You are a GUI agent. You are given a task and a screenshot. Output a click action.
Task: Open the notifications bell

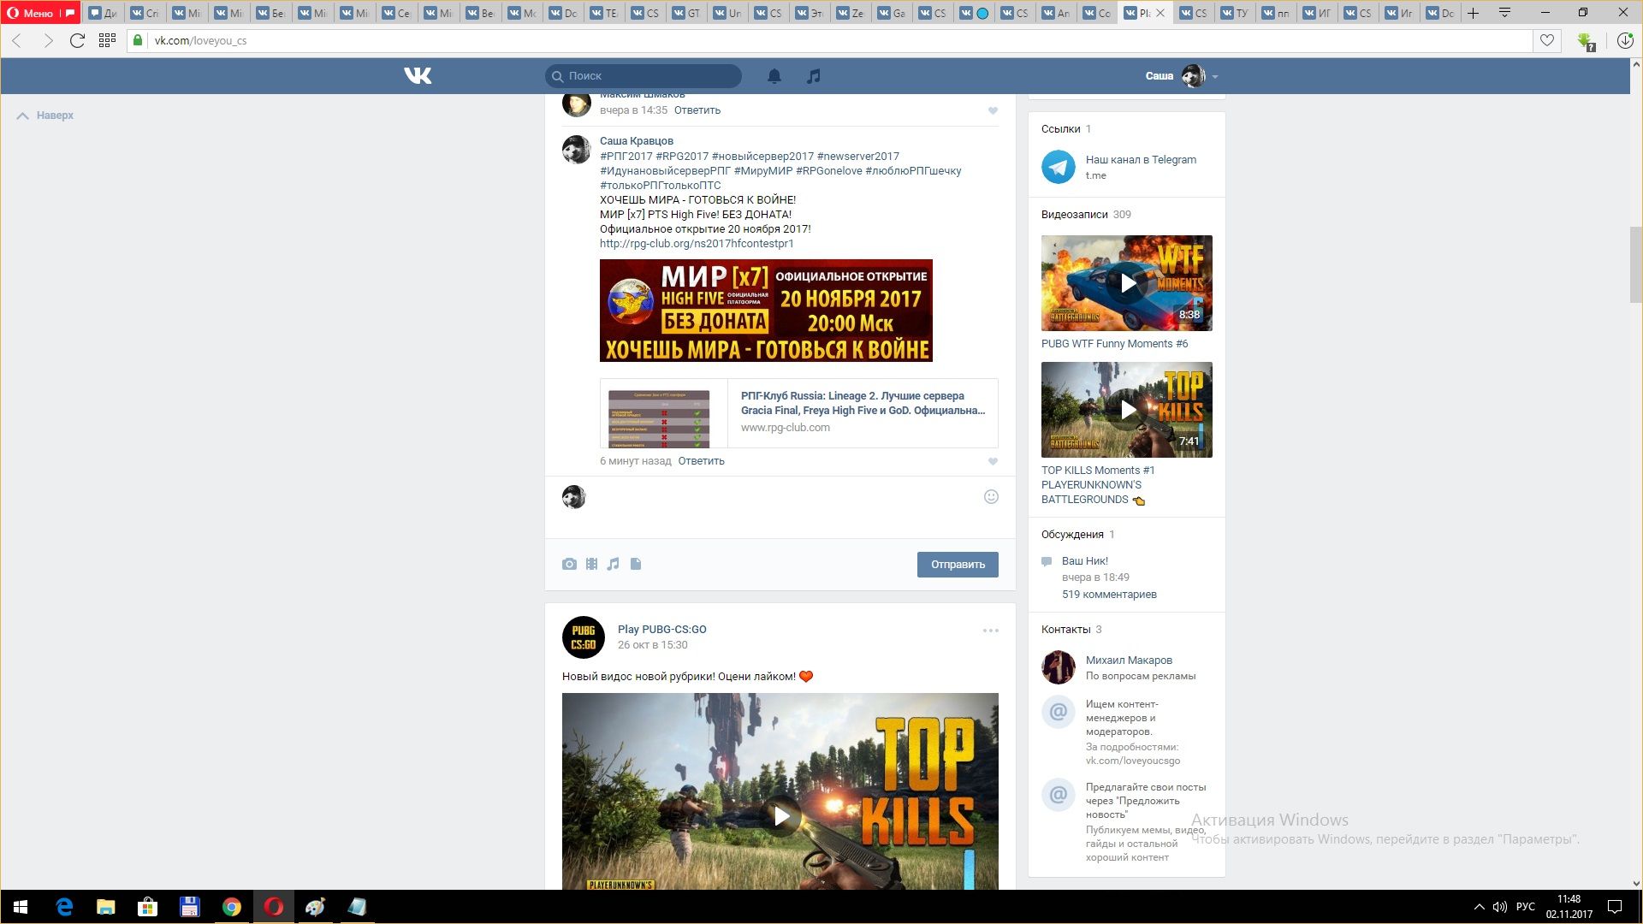pyautogui.click(x=774, y=76)
